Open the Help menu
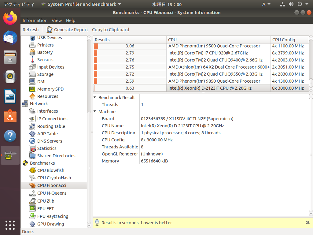 point(71,21)
